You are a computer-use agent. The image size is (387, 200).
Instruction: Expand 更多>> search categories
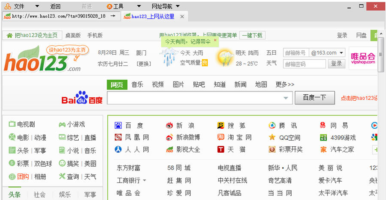(x=285, y=84)
